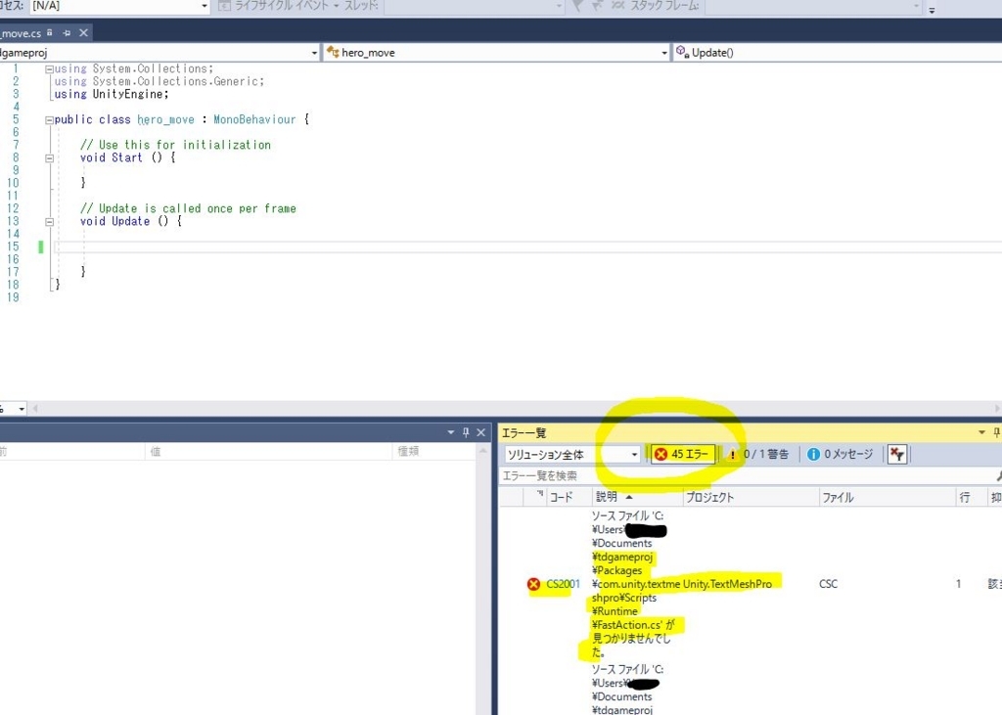Click the search magnifier in error list

(997, 476)
